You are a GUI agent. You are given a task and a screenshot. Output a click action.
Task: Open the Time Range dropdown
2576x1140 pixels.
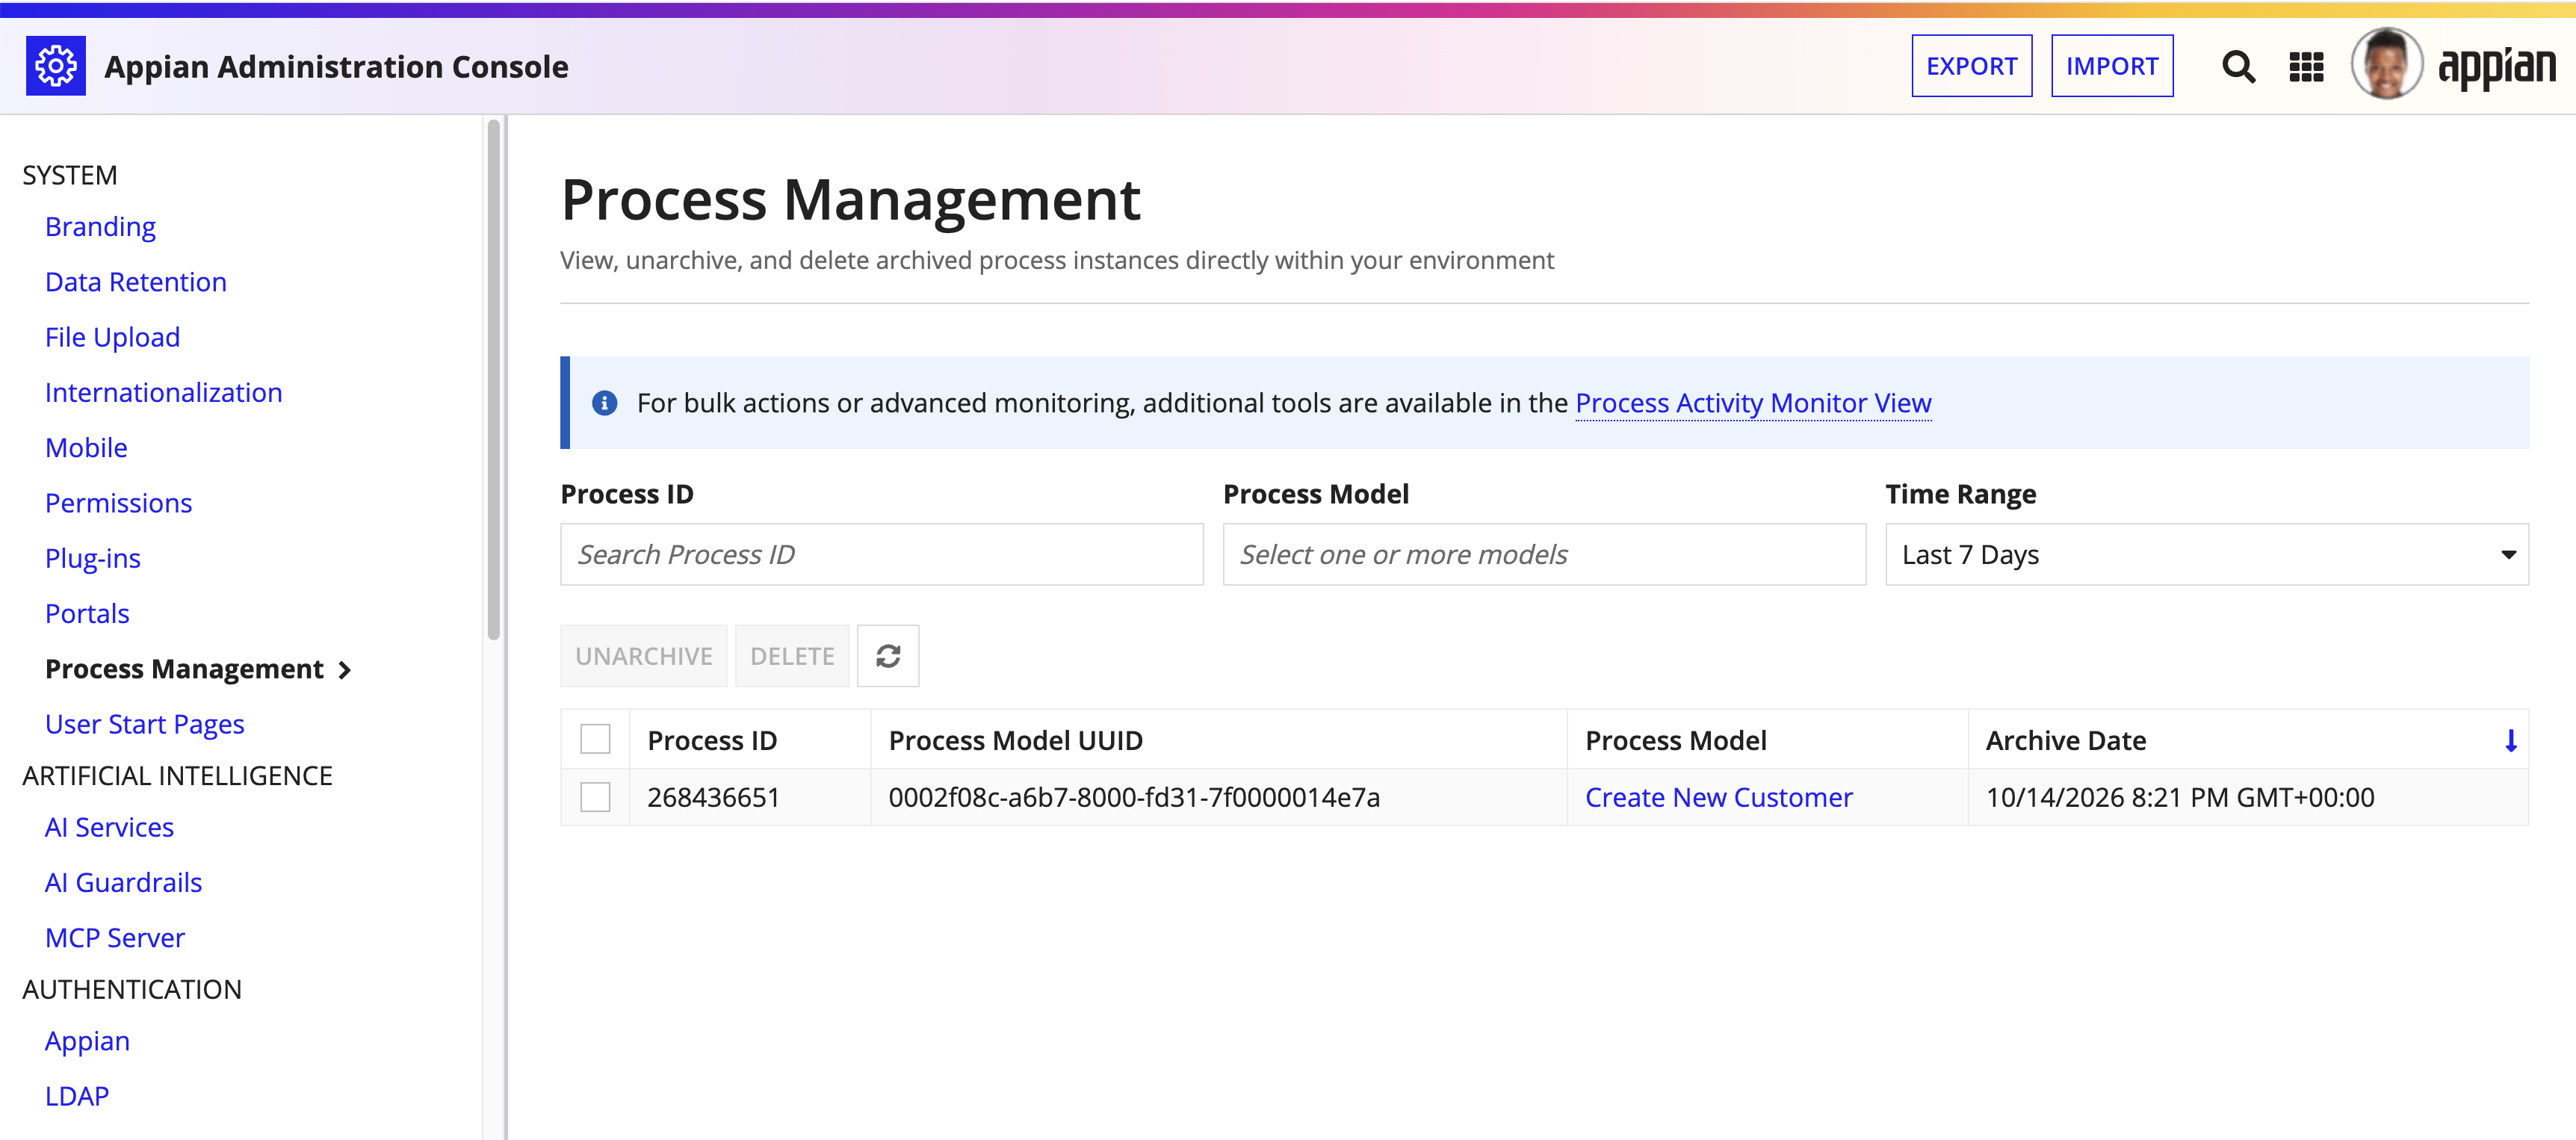click(x=2207, y=555)
